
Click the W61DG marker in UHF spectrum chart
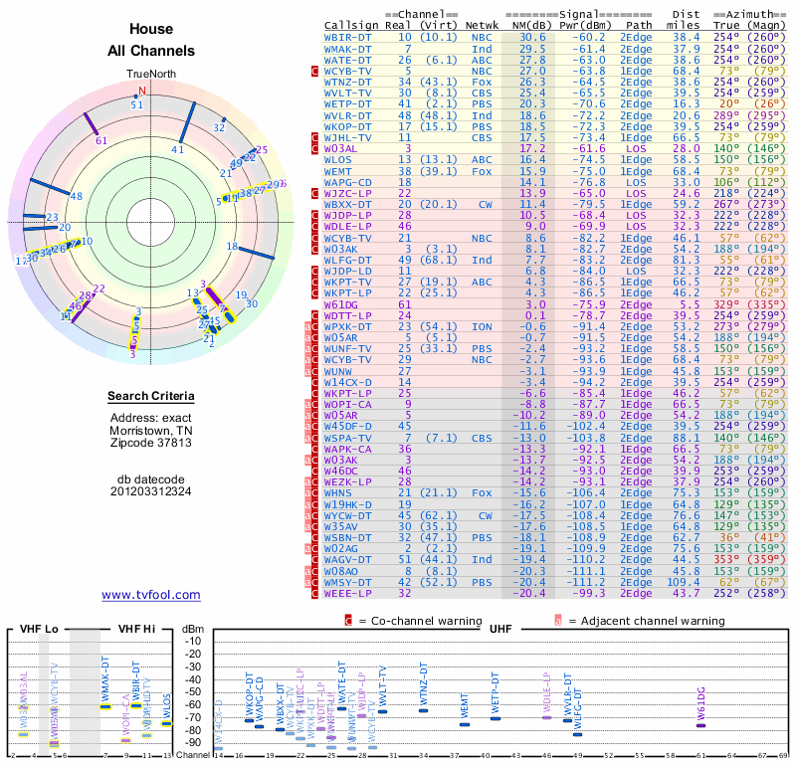(x=700, y=726)
